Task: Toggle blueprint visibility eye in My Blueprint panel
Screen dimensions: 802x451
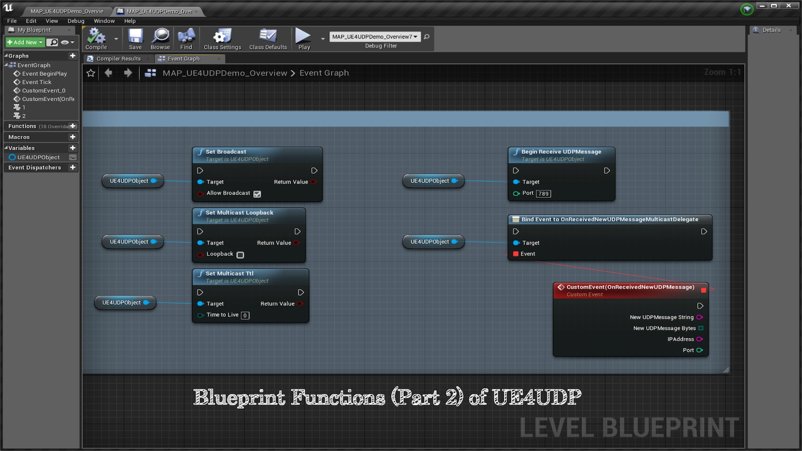Action: [x=64, y=42]
